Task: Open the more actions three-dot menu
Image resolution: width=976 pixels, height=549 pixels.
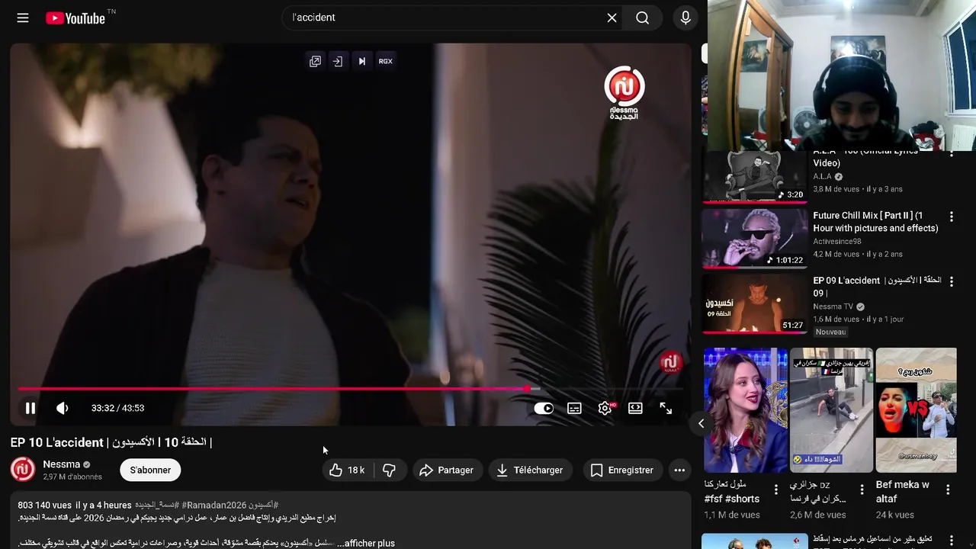Action: [679, 470]
